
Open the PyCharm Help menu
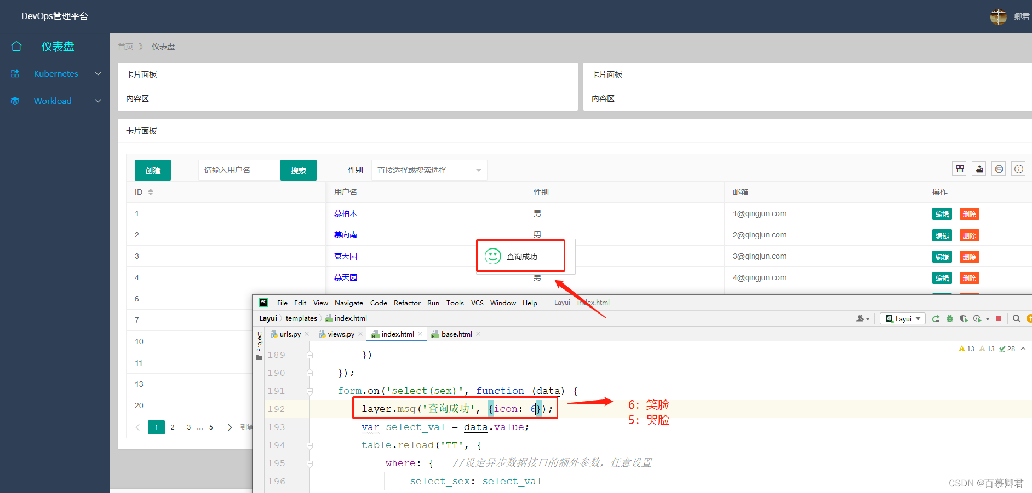[530, 303]
